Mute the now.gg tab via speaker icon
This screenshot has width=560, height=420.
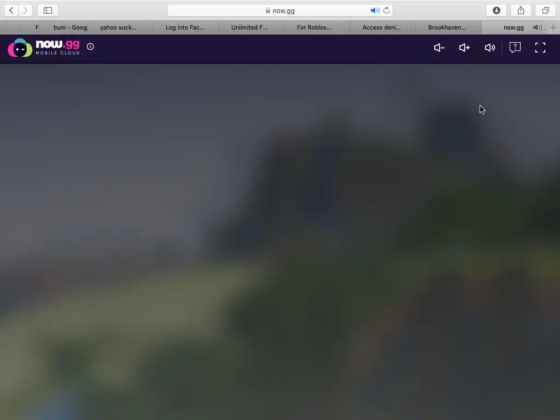[x=538, y=27]
